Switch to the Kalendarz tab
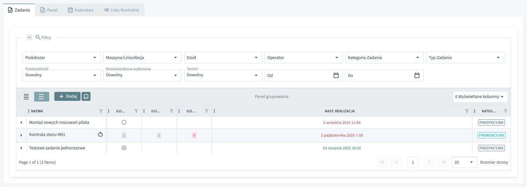Screen dimensions: 527x187 point(81,10)
